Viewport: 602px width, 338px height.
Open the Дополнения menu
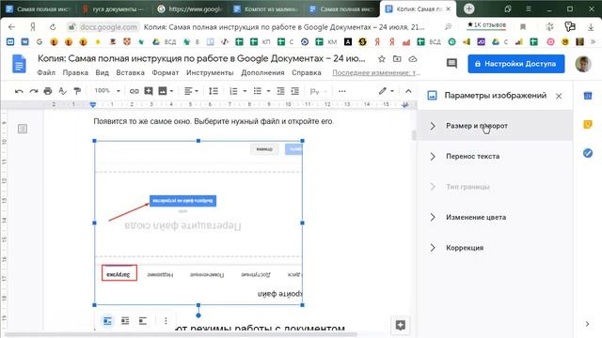coord(262,73)
